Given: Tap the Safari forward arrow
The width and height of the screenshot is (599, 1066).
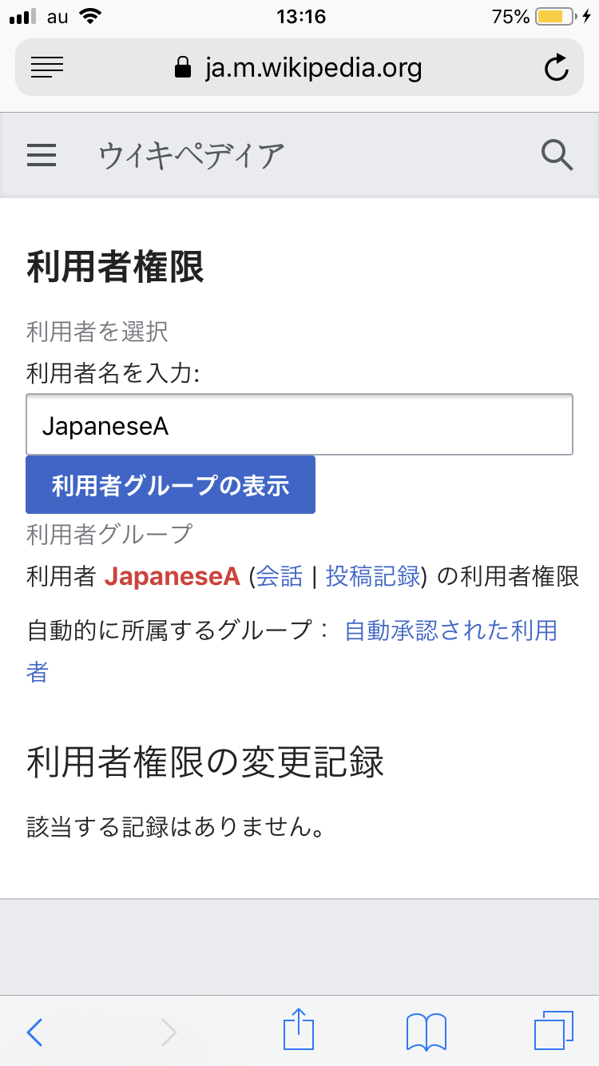Looking at the screenshot, I should 169,1032.
